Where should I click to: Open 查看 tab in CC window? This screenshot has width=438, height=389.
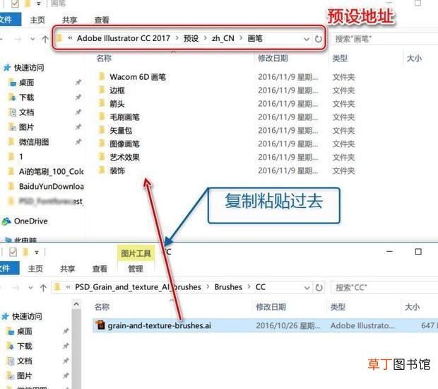click(x=100, y=269)
